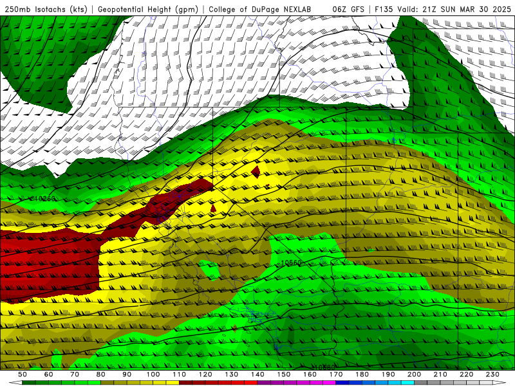Click the 220 value on the color scale
Image resolution: width=515 pixels, height=386 pixels.
point(466,374)
